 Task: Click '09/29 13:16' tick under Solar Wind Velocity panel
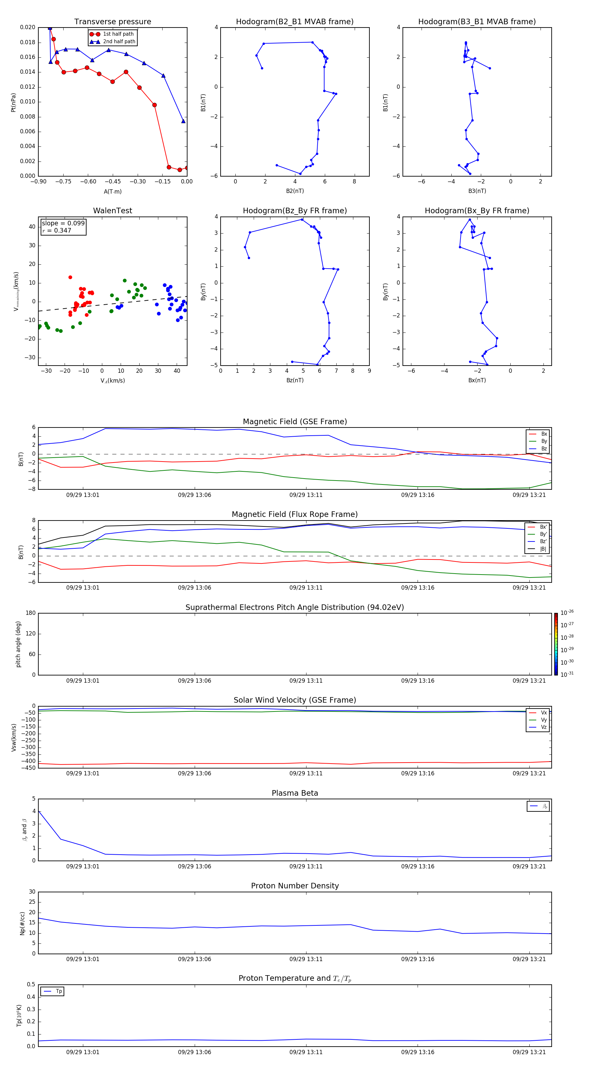point(417,774)
